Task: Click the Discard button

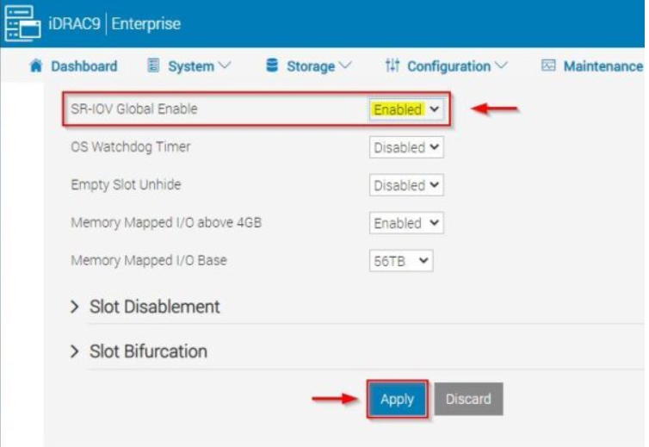Action: (468, 400)
